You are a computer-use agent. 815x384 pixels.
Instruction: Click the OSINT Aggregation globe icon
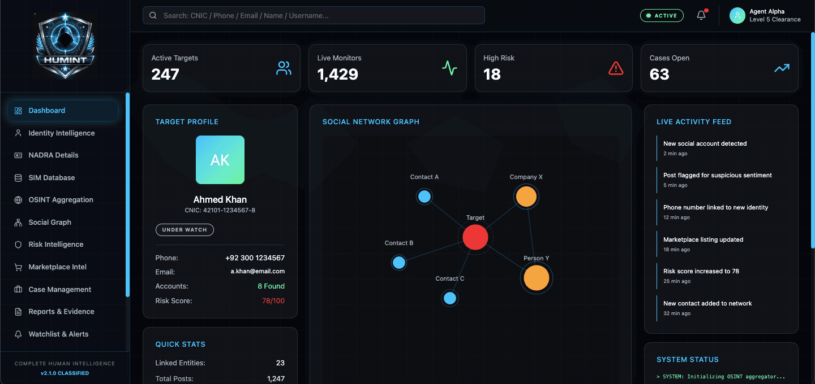(18, 200)
